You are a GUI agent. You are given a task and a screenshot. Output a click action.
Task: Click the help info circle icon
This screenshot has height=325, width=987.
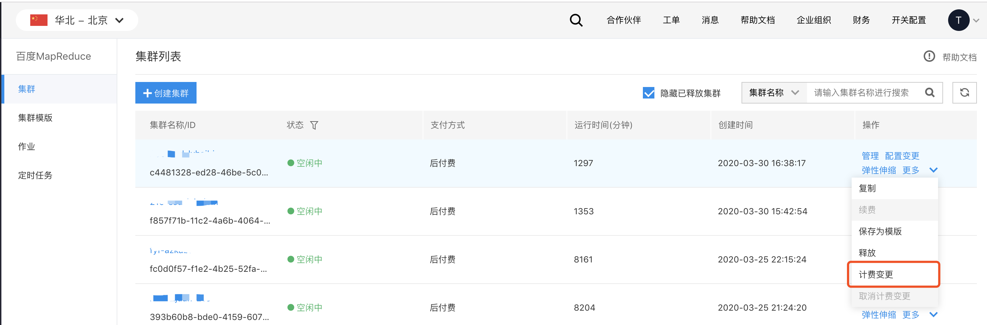929,57
